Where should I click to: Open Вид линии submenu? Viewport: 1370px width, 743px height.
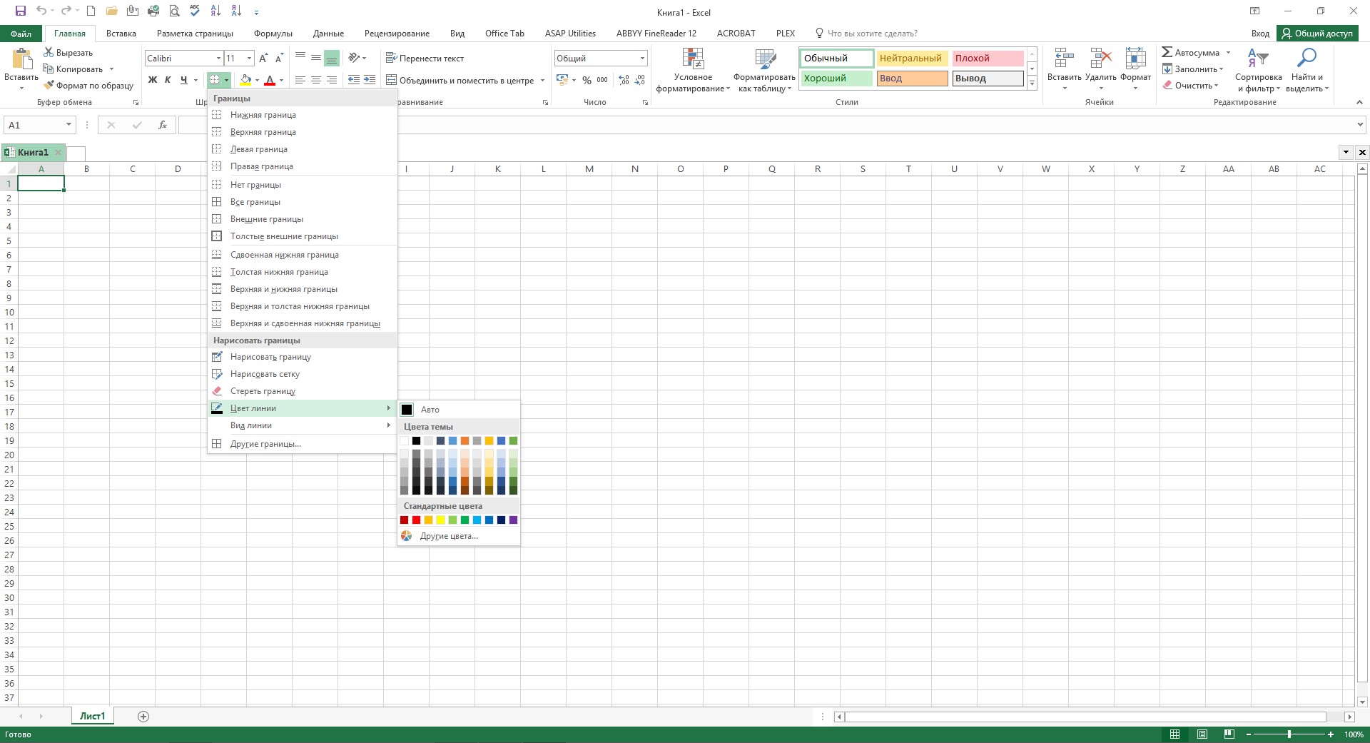coord(302,425)
